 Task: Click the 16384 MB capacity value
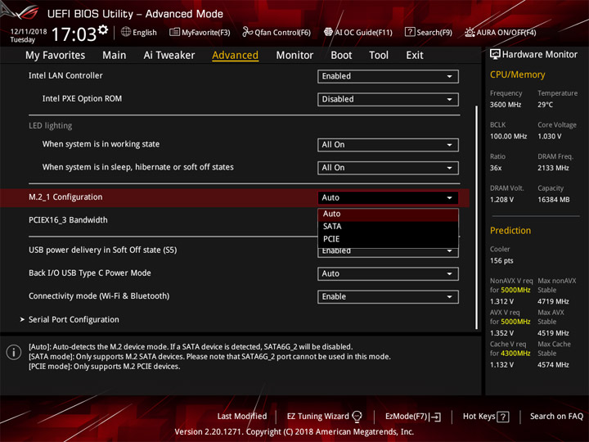click(x=553, y=200)
